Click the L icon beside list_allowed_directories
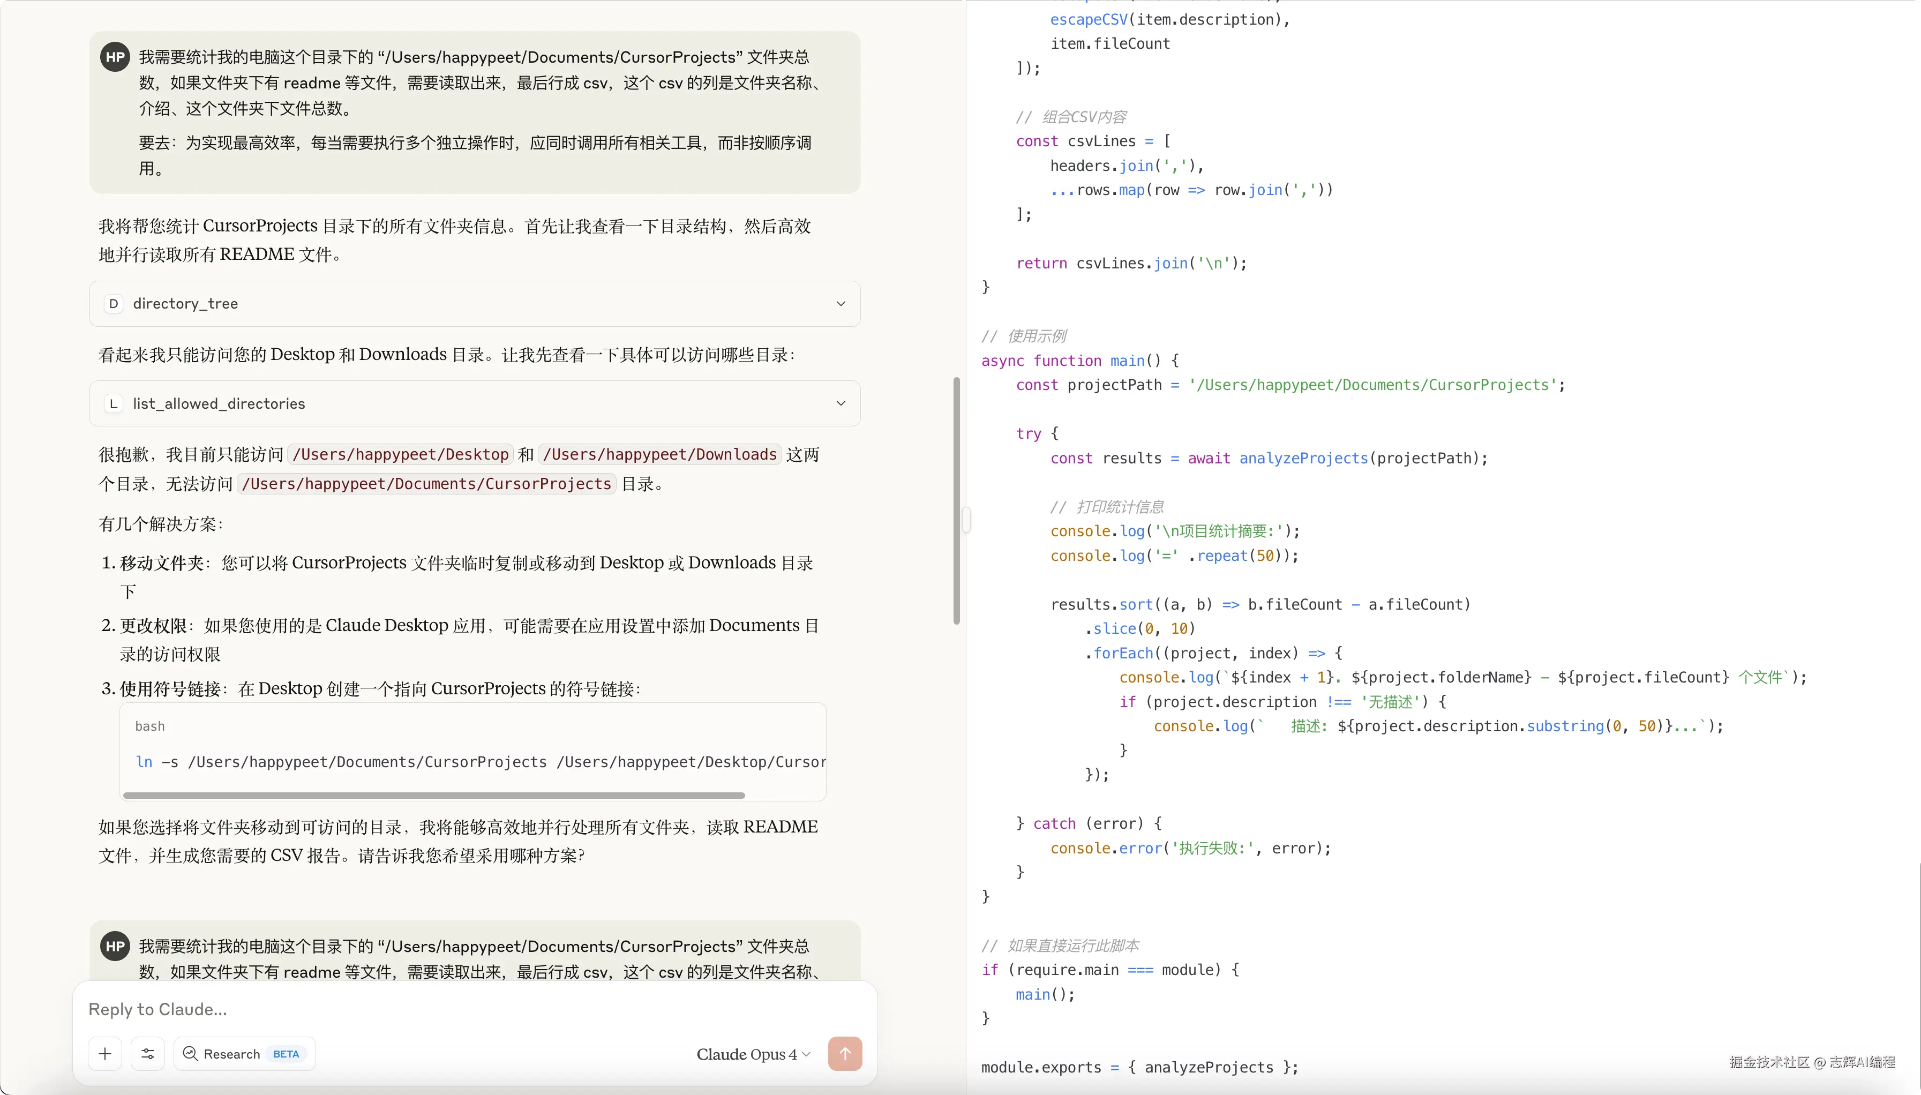The height and width of the screenshot is (1095, 1921). pos(114,404)
